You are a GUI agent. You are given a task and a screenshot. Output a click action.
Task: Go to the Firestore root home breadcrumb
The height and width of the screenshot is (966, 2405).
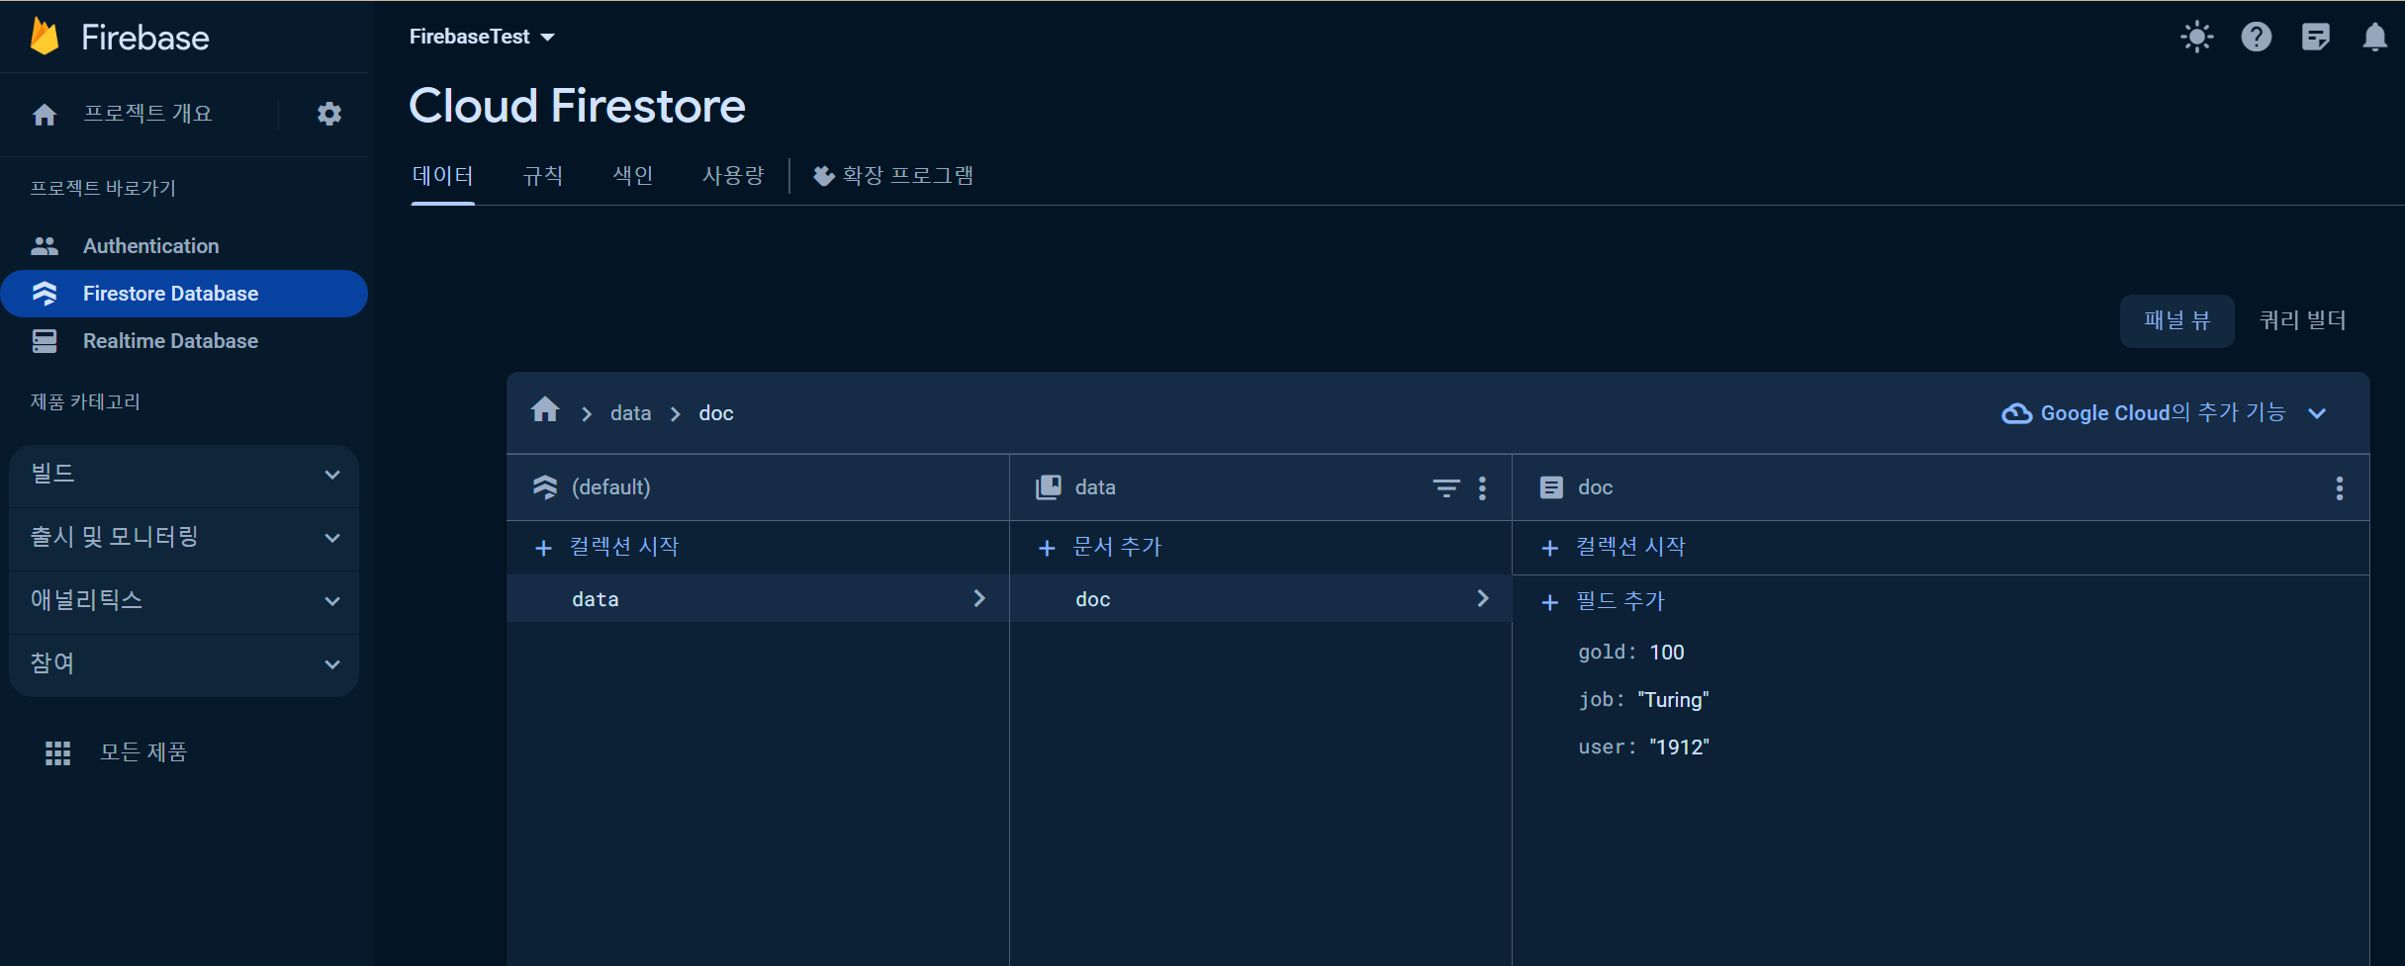545,410
